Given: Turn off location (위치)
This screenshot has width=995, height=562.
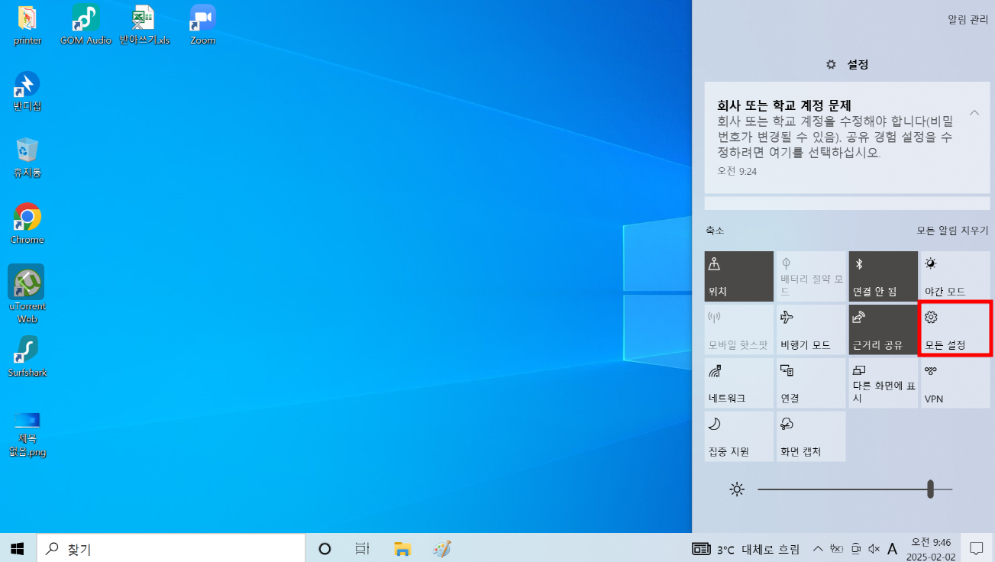Looking at the screenshot, I should pyautogui.click(x=738, y=276).
